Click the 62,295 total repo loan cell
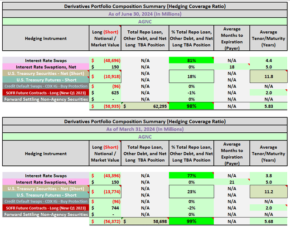Viewport: 290px width, 227px height. click(145, 106)
